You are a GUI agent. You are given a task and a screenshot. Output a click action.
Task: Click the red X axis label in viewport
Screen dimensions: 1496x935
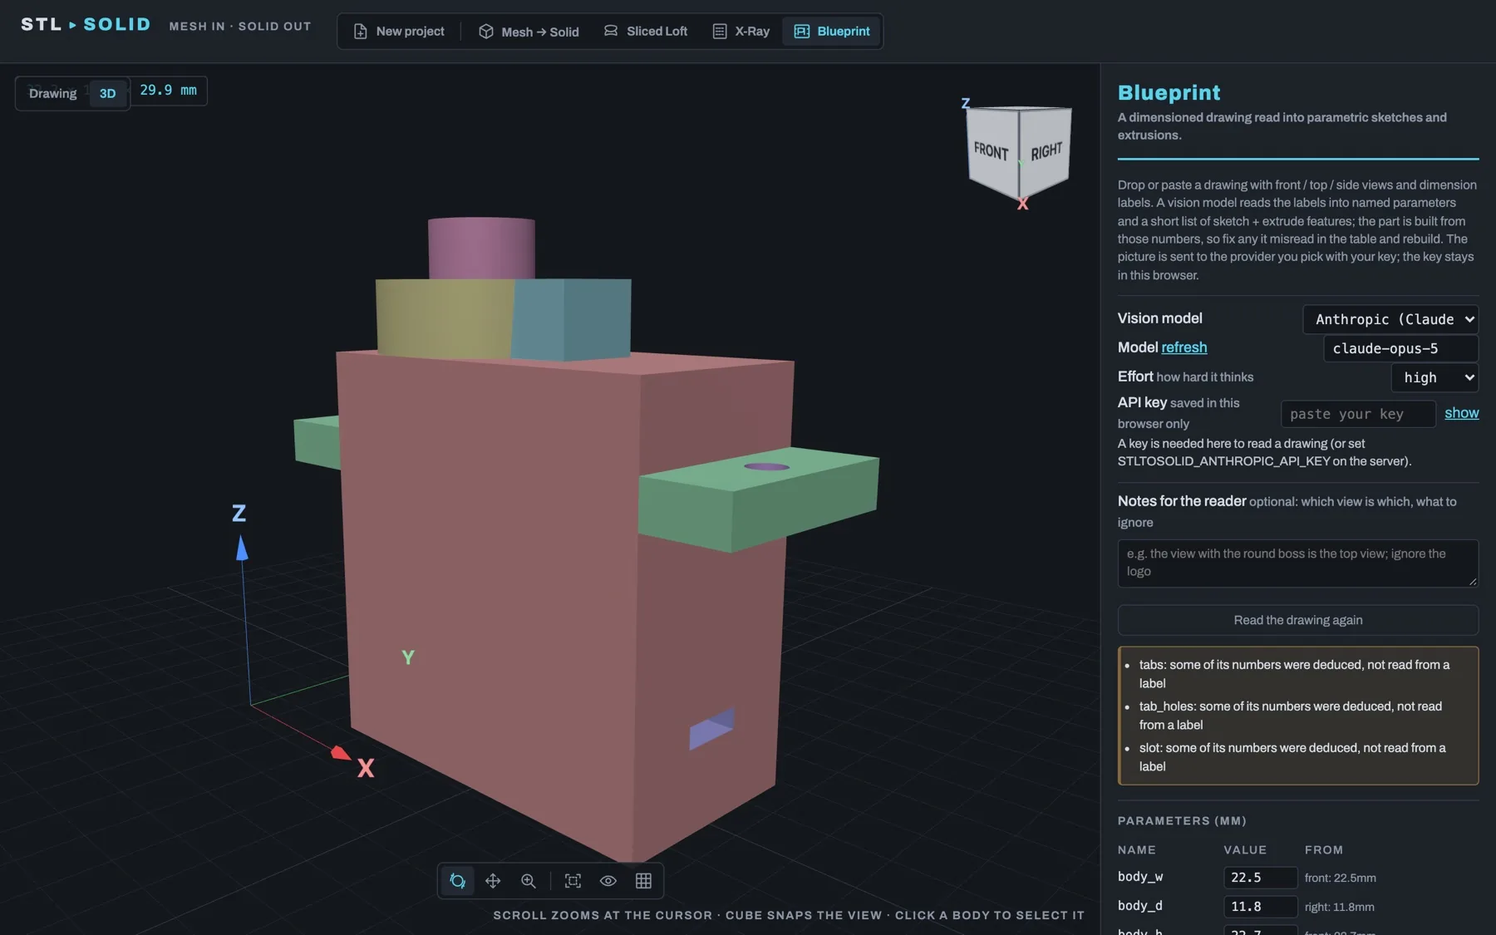pyautogui.click(x=366, y=768)
